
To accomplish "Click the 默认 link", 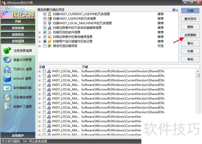I will click(175, 10).
